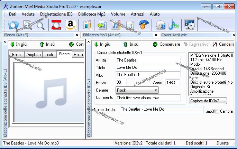Close the Elenco (Alt+F) panel
This screenshot has height=149, width=237.
tap(77, 35)
